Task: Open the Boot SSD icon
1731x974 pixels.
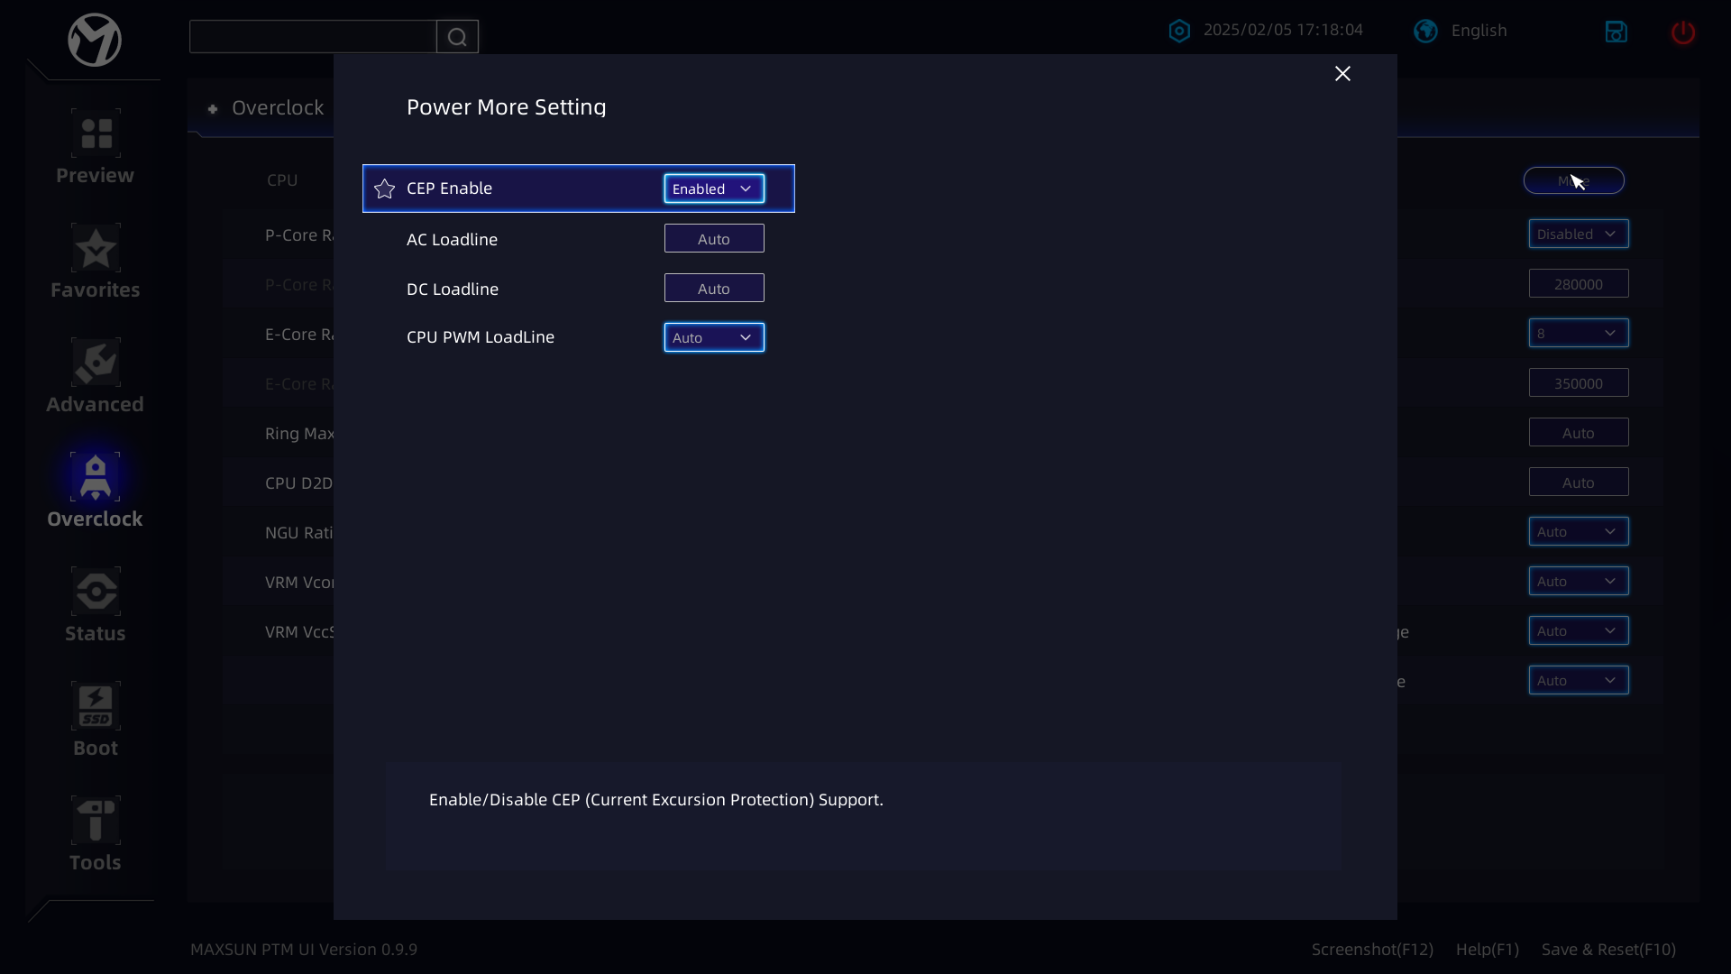Action: tap(96, 707)
